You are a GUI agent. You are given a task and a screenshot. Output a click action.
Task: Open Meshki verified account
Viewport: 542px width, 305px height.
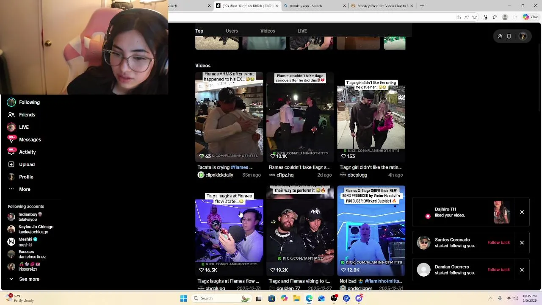click(x=22, y=242)
